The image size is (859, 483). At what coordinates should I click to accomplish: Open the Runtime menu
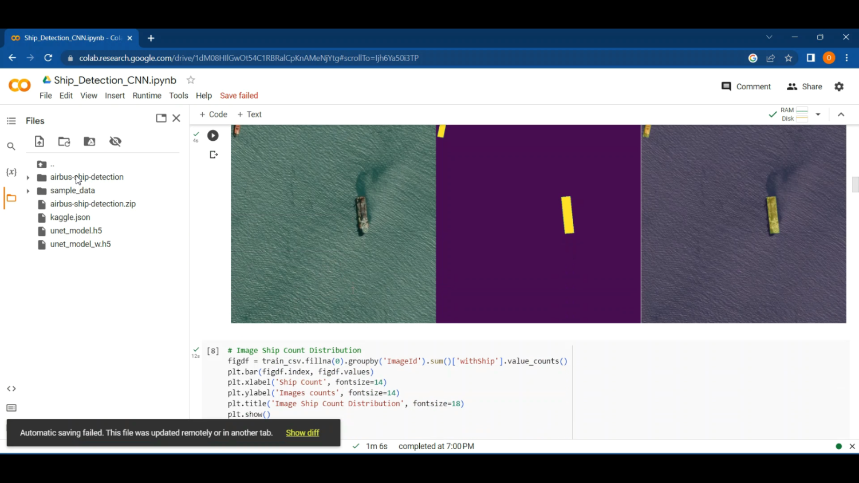(x=147, y=96)
